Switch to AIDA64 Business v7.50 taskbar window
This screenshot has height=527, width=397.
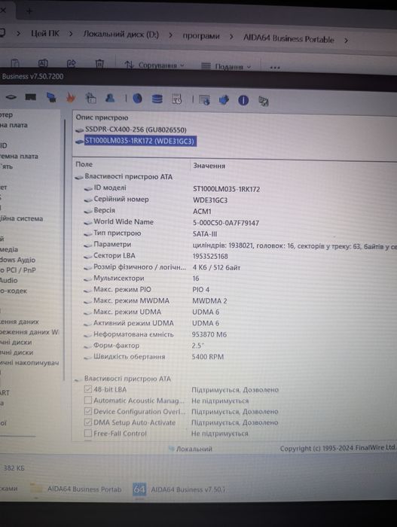pyautogui.click(x=179, y=489)
